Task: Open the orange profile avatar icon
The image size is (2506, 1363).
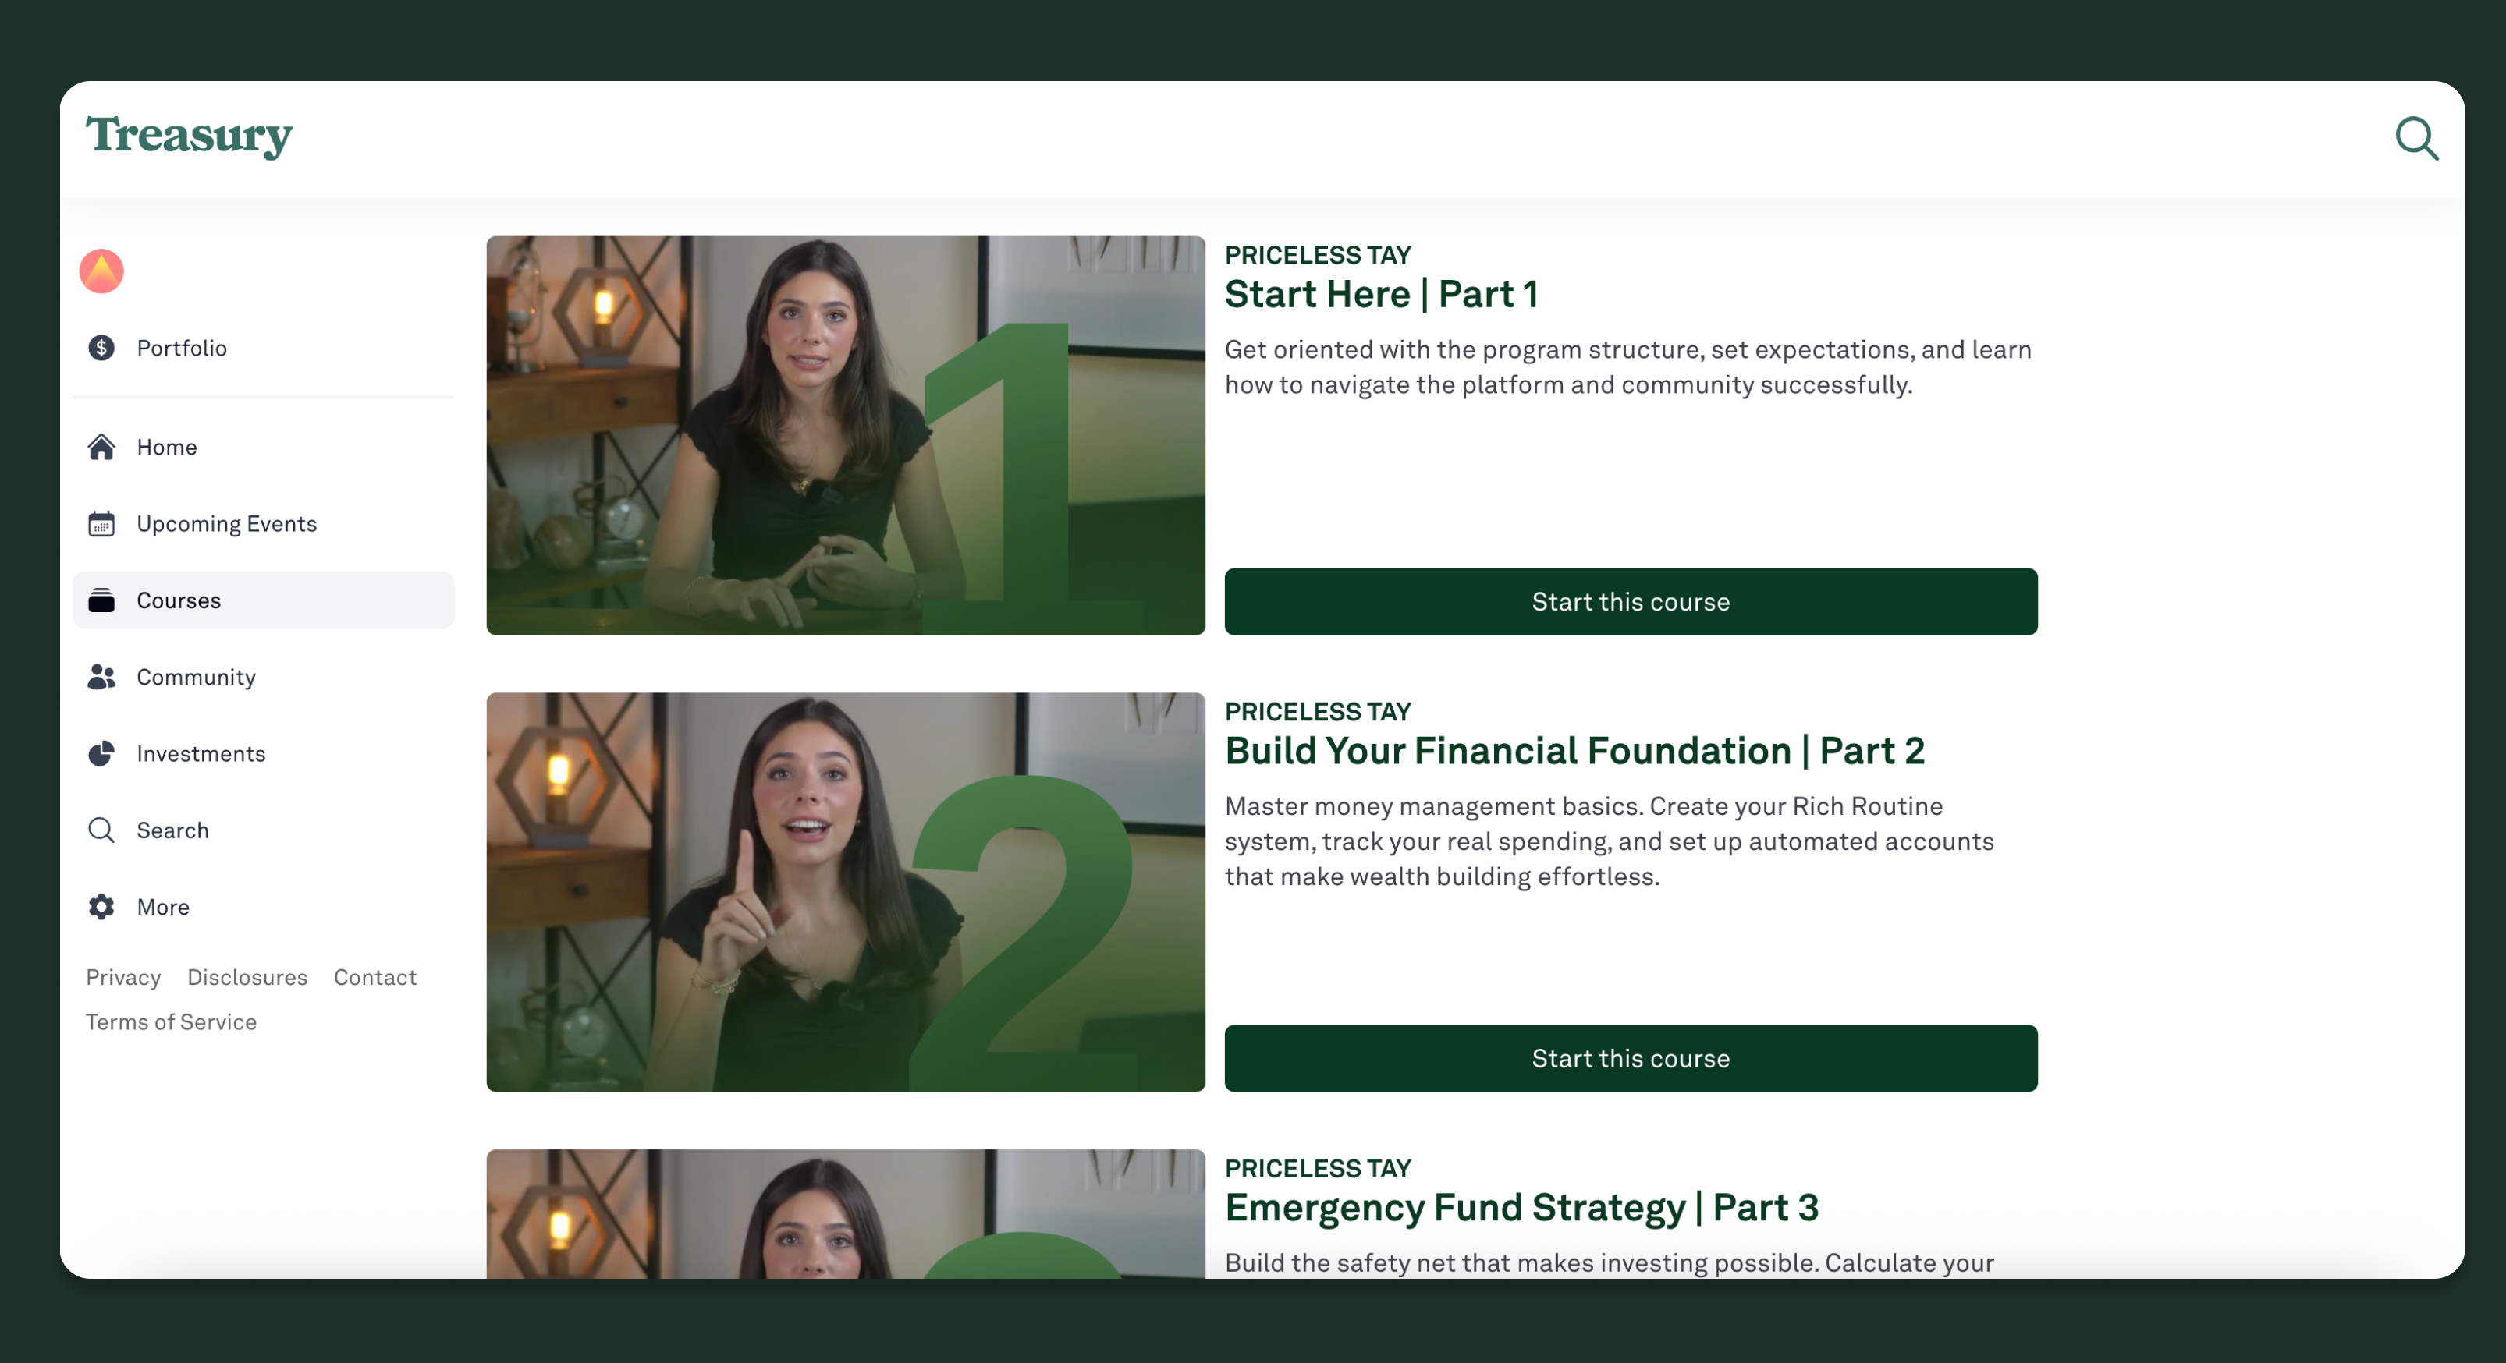Action: [101, 271]
